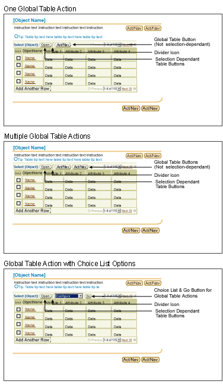This screenshot has width=223, height=387.
Task: Click the bottom Previous arrow icon in One Global Table Action
Action: point(89,89)
